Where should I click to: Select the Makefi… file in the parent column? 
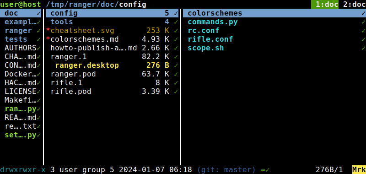pos(21,100)
